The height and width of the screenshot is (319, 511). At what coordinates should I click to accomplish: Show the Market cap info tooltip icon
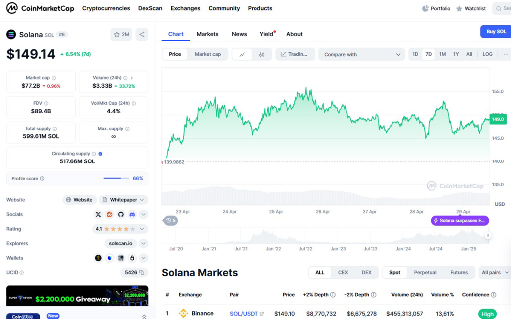click(54, 78)
